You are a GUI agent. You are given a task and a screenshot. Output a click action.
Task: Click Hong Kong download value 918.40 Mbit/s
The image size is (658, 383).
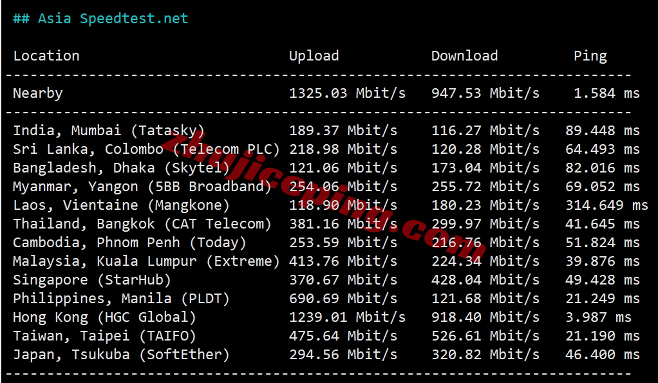pos(485,317)
